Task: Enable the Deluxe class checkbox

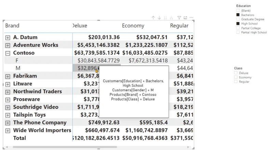Action: 236,73
